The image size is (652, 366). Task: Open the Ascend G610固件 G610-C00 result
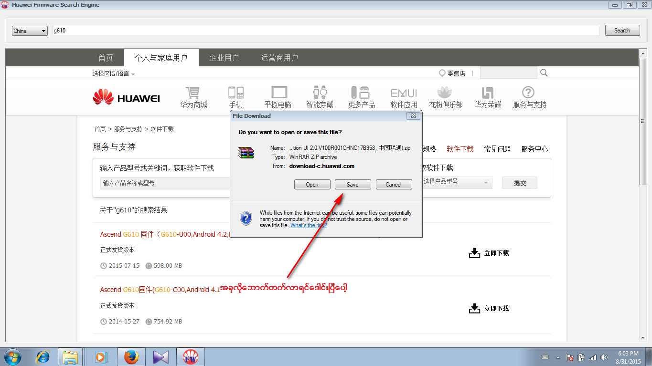(x=160, y=290)
